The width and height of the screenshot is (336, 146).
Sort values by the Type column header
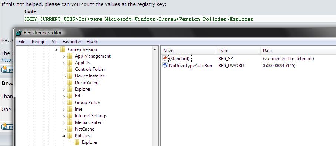[x=238, y=51]
